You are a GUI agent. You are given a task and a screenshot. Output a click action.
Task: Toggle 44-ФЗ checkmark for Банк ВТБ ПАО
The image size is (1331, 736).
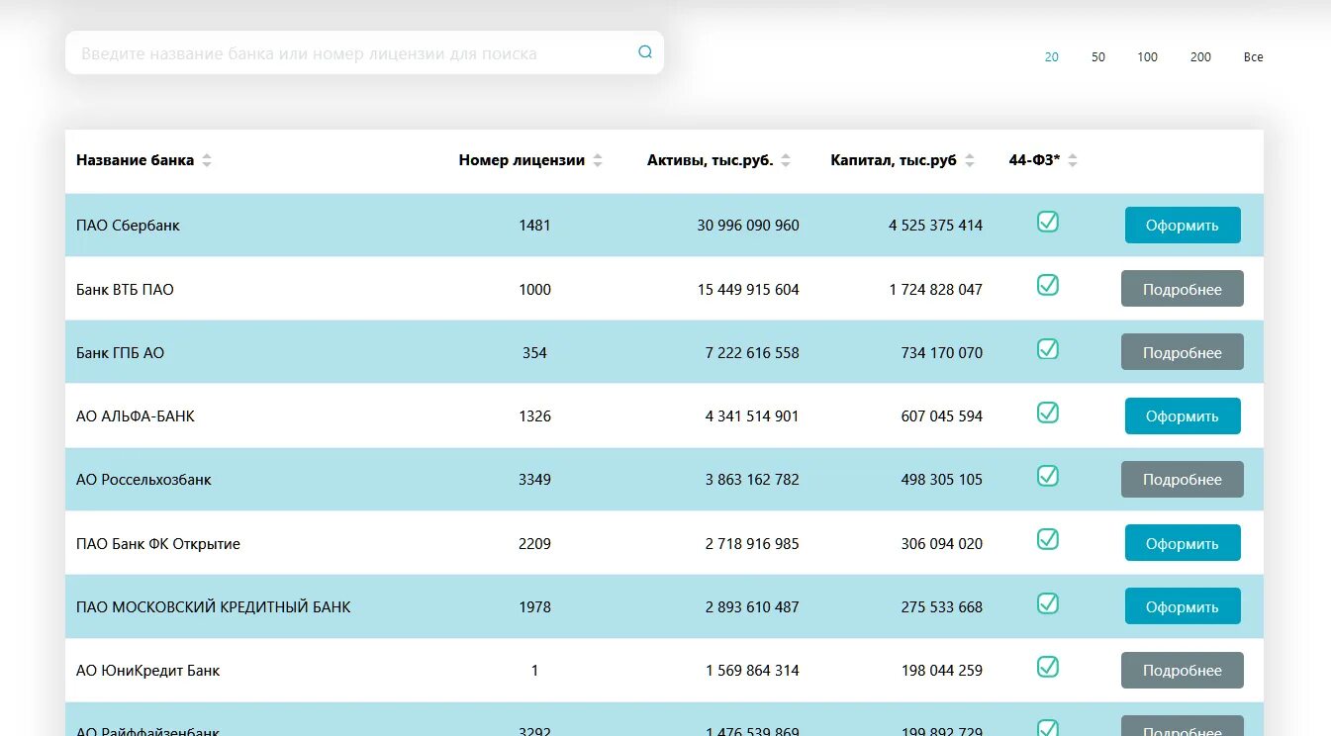(1048, 285)
